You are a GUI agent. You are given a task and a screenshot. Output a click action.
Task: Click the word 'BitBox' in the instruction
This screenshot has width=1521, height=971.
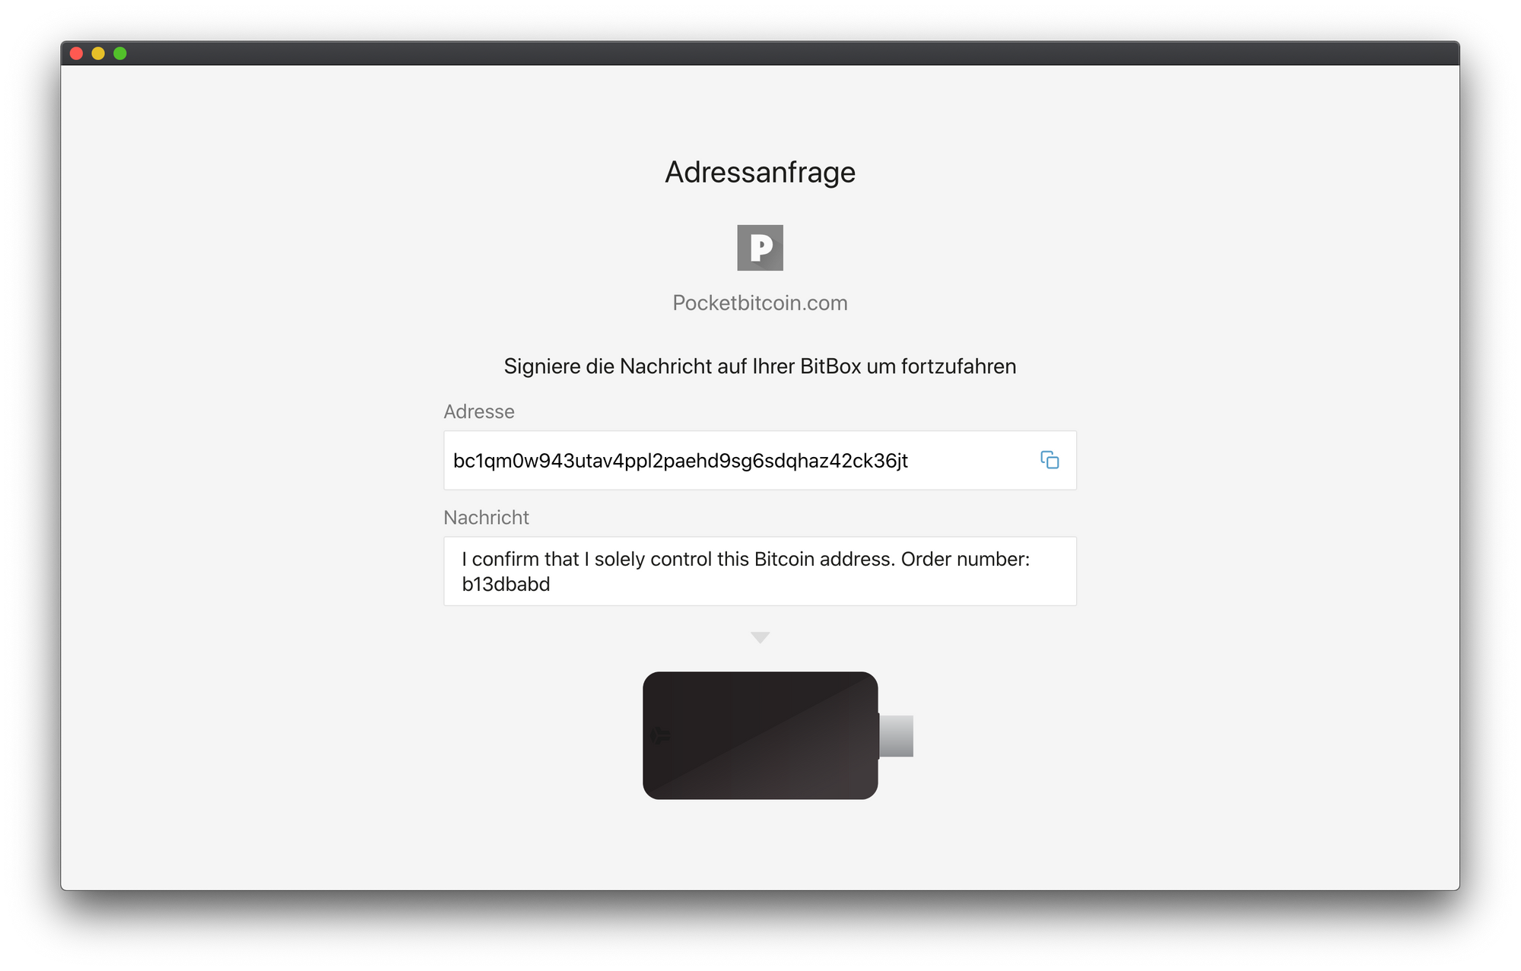click(x=830, y=367)
